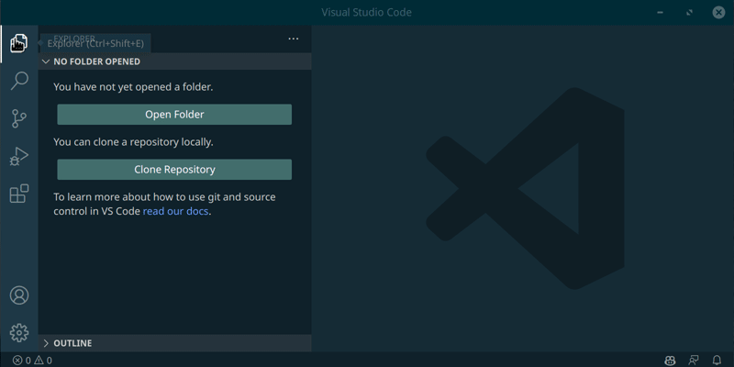Open the Explorer view in activity bar

[18, 44]
